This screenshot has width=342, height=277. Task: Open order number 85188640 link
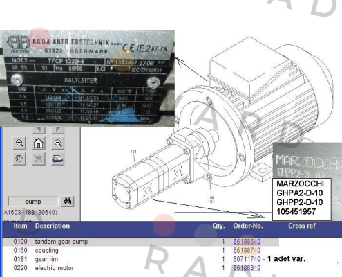[247, 242]
